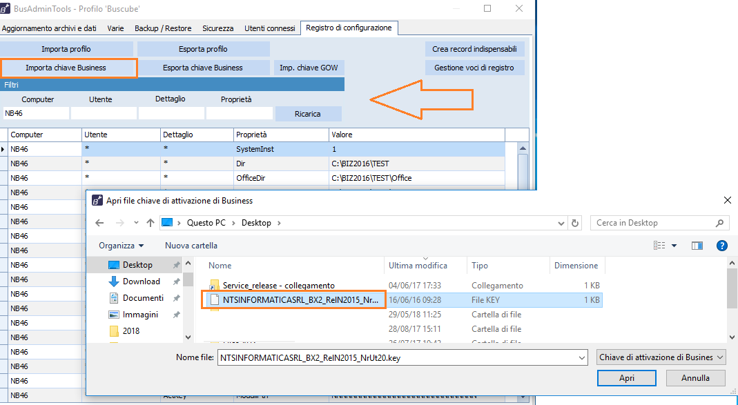Switch to the Sicurezza tab
This screenshot has width=738, height=405.
click(218, 28)
